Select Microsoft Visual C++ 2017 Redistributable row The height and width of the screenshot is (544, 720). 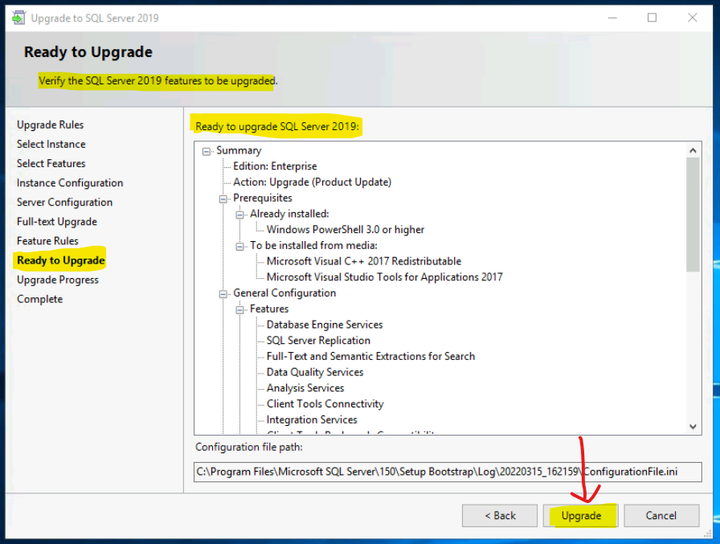(364, 261)
